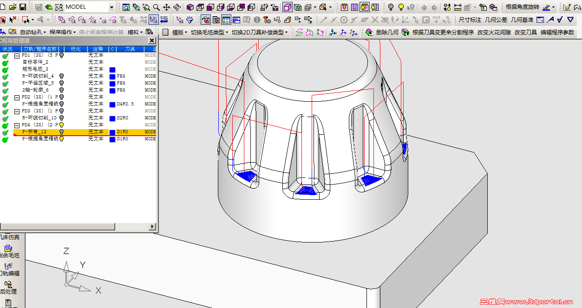Click the arrow with red X icon

tap(13, 20)
